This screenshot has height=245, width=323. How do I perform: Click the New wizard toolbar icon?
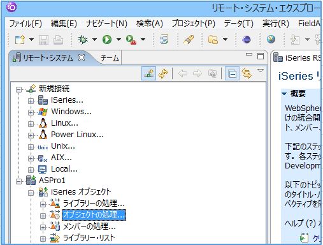(x=20, y=40)
